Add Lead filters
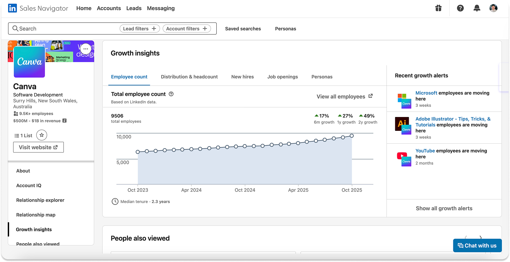Image resolution: width=510 pixels, height=262 pixels. tap(140, 29)
